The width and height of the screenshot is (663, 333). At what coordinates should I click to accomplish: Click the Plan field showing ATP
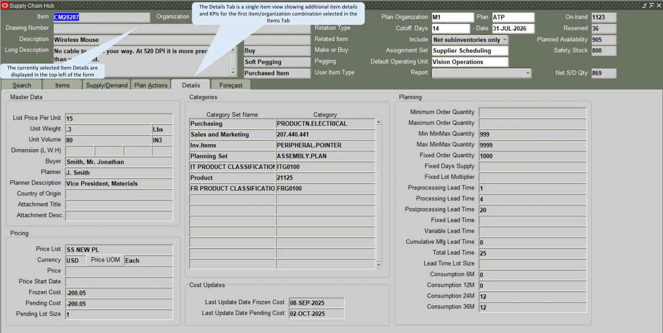point(513,17)
